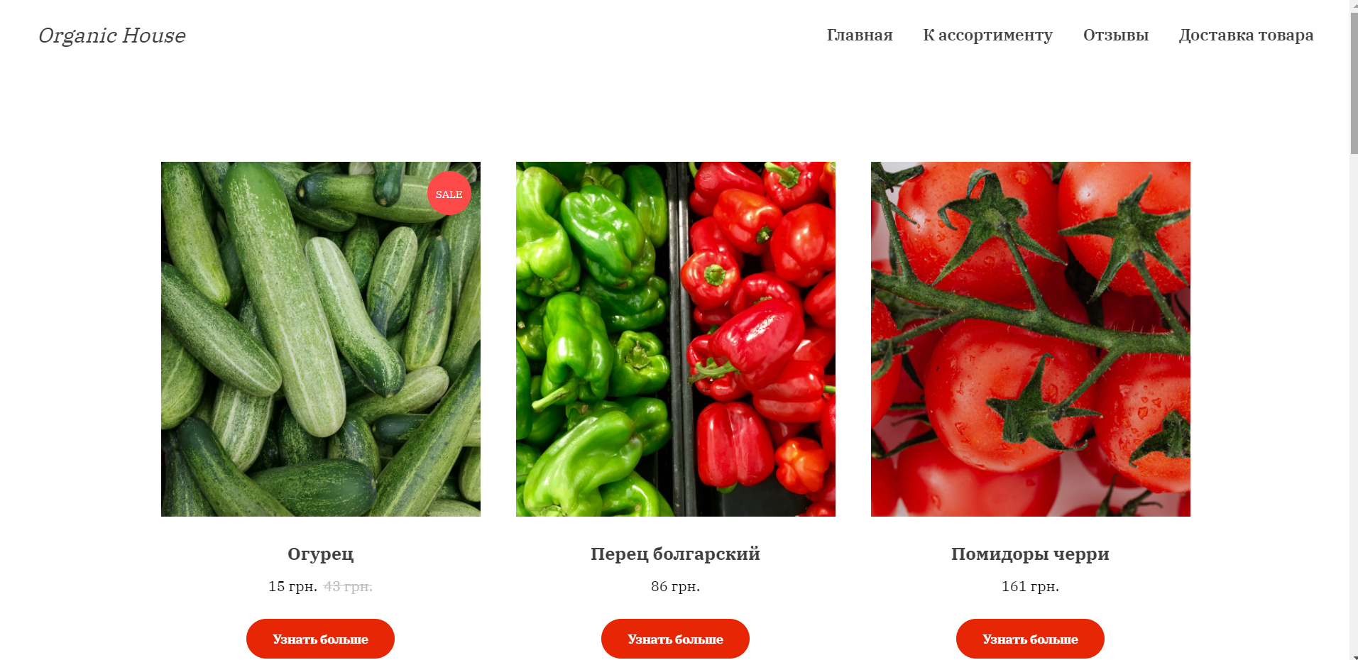Open the cherry tomatoes product image
Viewport: 1358px width, 660px height.
coord(1031,339)
